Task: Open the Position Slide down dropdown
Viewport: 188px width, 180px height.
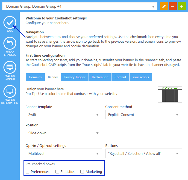Action: coord(64,133)
